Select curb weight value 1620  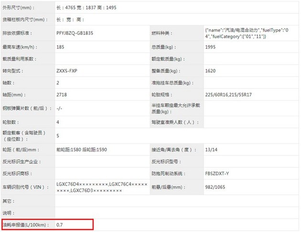210,71
